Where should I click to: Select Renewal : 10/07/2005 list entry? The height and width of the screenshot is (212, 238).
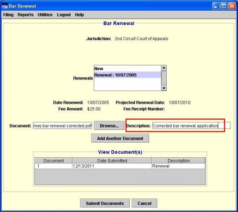pyautogui.click(x=128, y=75)
